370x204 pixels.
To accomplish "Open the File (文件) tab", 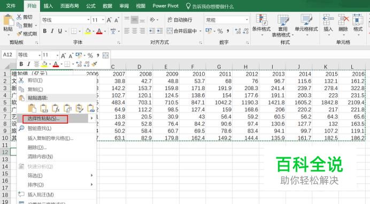I will pos(11,6).
